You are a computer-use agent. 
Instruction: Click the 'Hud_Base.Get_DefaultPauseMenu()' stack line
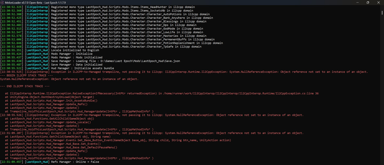tap(61, 147)
